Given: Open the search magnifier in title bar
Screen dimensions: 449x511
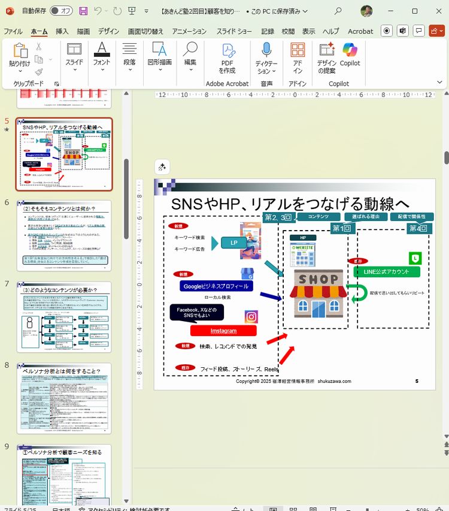Looking at the screenshot, I should (338, 11).
